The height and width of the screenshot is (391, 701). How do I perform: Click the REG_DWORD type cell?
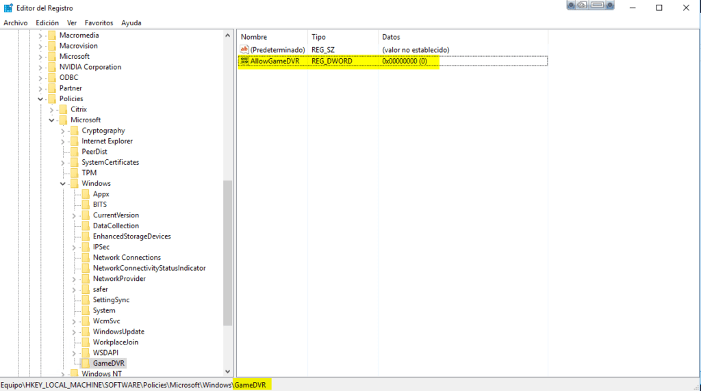point(332,61)
